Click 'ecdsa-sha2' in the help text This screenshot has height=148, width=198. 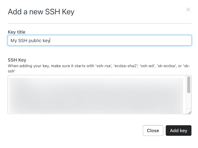tap(126, 66)
